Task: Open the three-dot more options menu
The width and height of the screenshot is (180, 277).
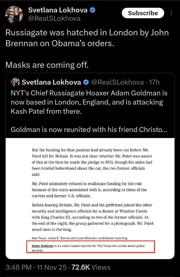Action: point(171,13)
